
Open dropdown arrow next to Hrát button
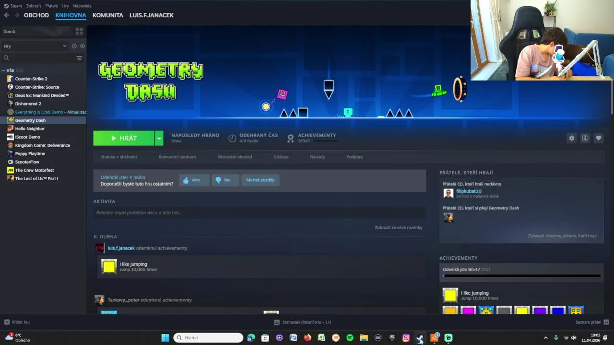coord(159,138)
